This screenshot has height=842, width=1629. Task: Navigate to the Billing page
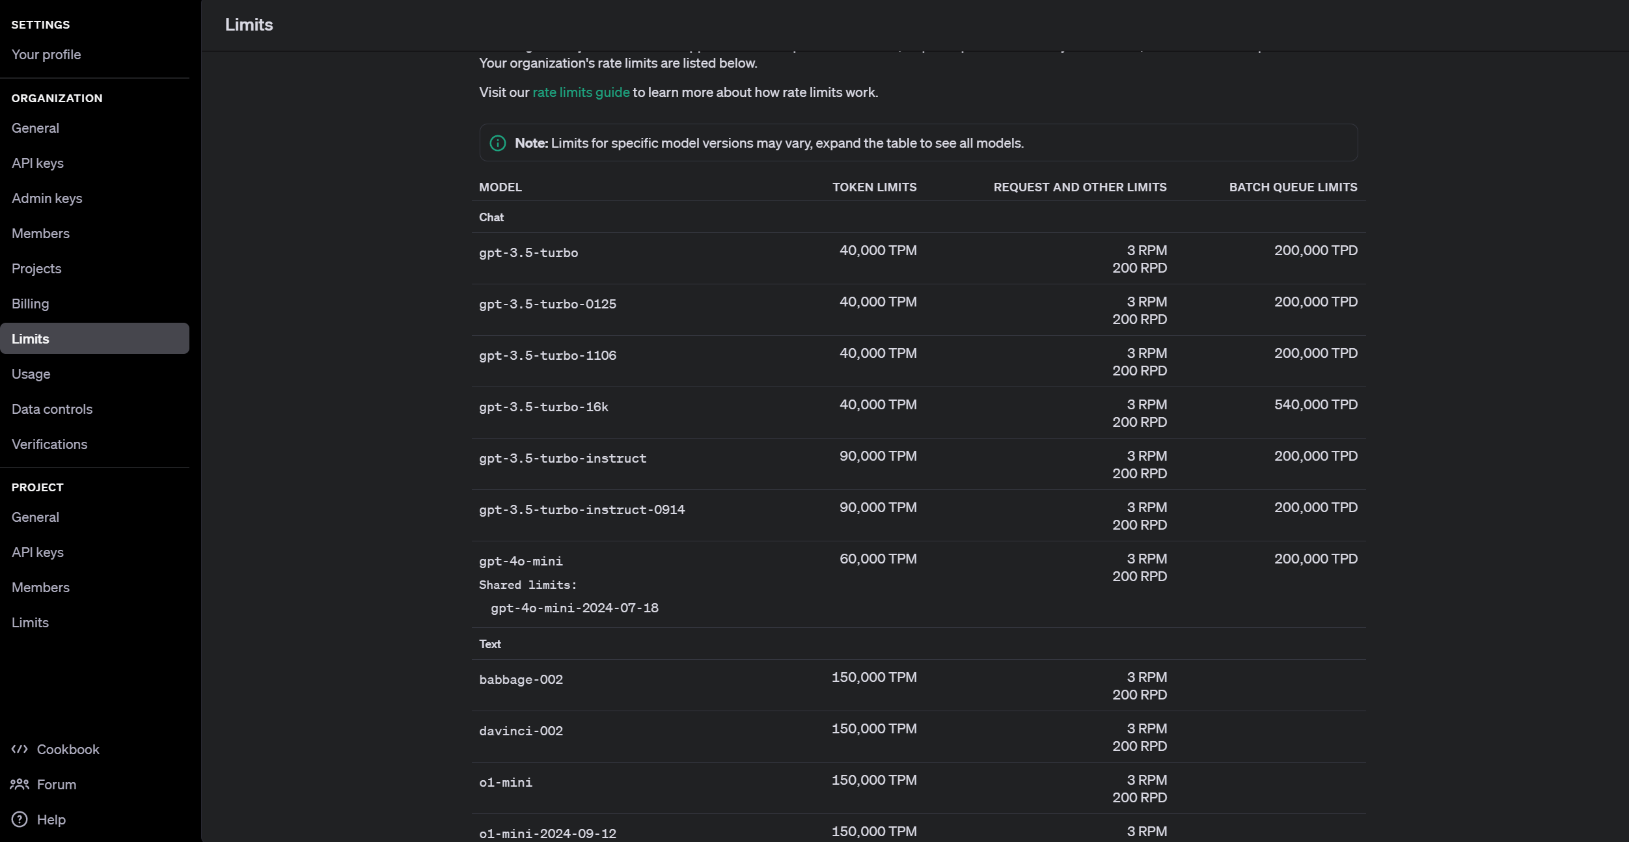(x=30, y=304)
